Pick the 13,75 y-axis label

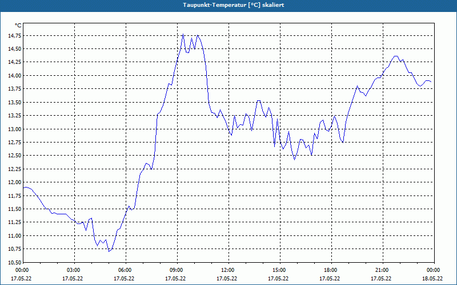(14, 89)
